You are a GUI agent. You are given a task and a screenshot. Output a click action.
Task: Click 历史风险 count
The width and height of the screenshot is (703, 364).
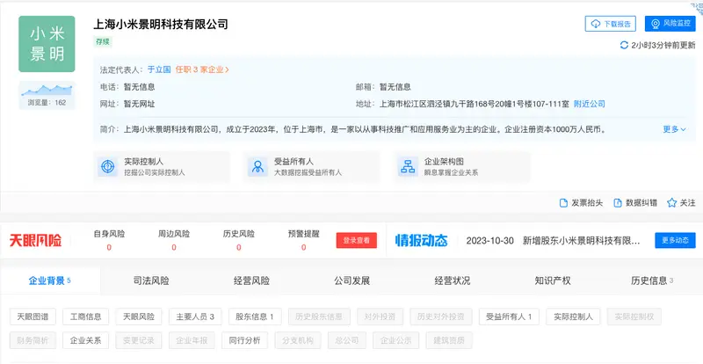238,247
